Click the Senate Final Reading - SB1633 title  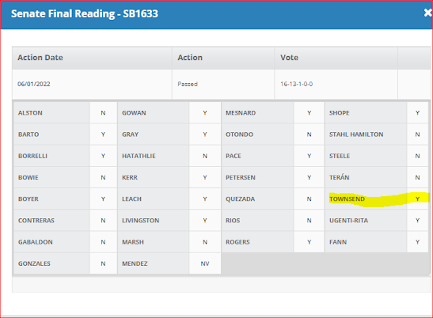pos(85,13)
